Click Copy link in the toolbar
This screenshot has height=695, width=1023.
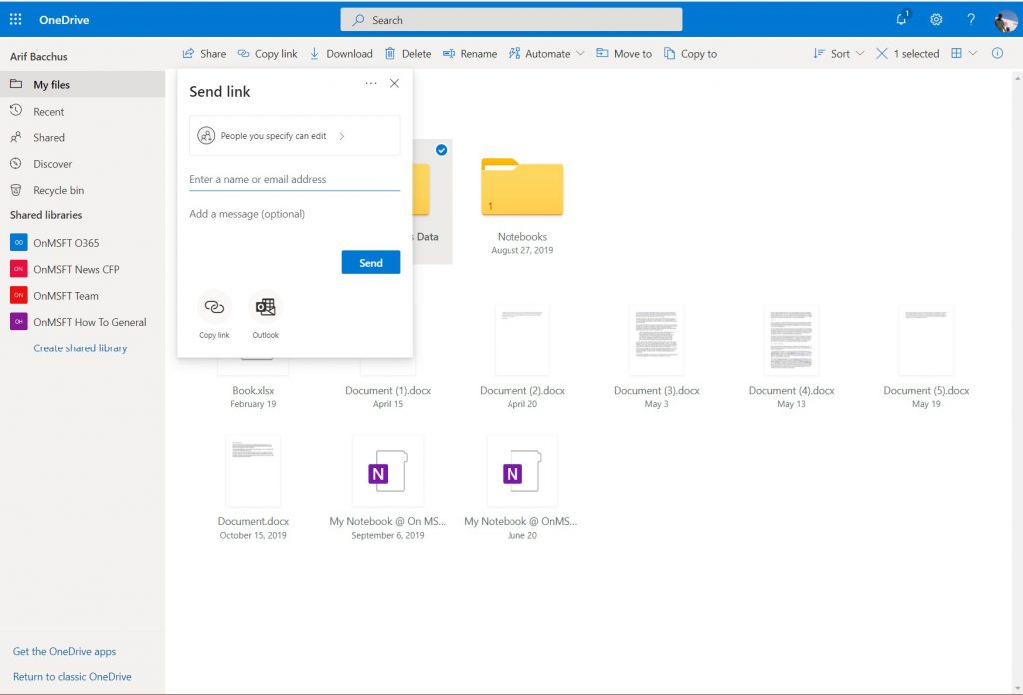tap(267, 54)
